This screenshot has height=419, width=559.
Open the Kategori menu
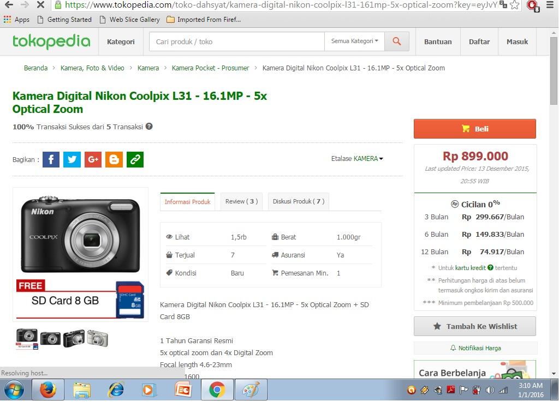(x=121, y=41)
